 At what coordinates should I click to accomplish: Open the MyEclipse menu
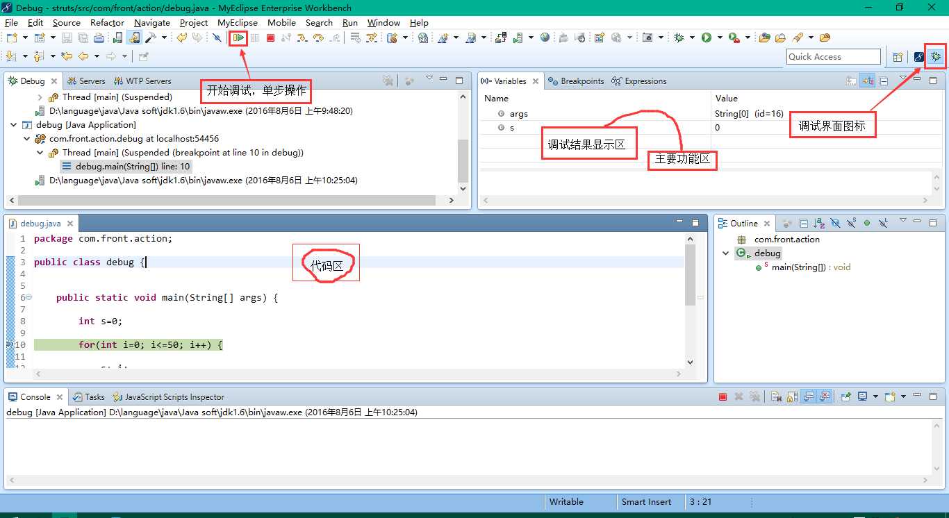238,22
